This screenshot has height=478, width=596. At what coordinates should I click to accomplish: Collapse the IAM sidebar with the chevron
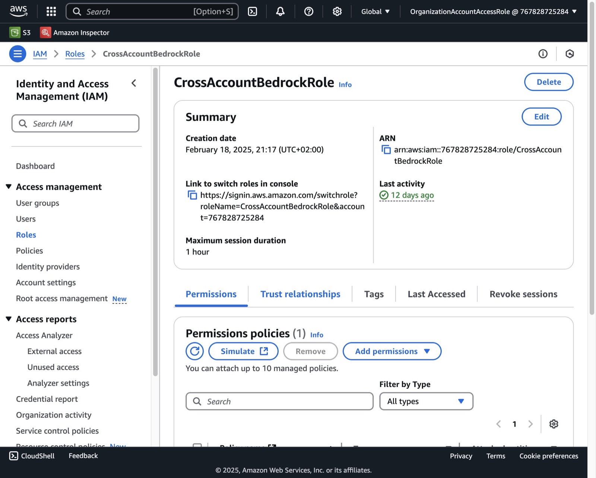134,83
